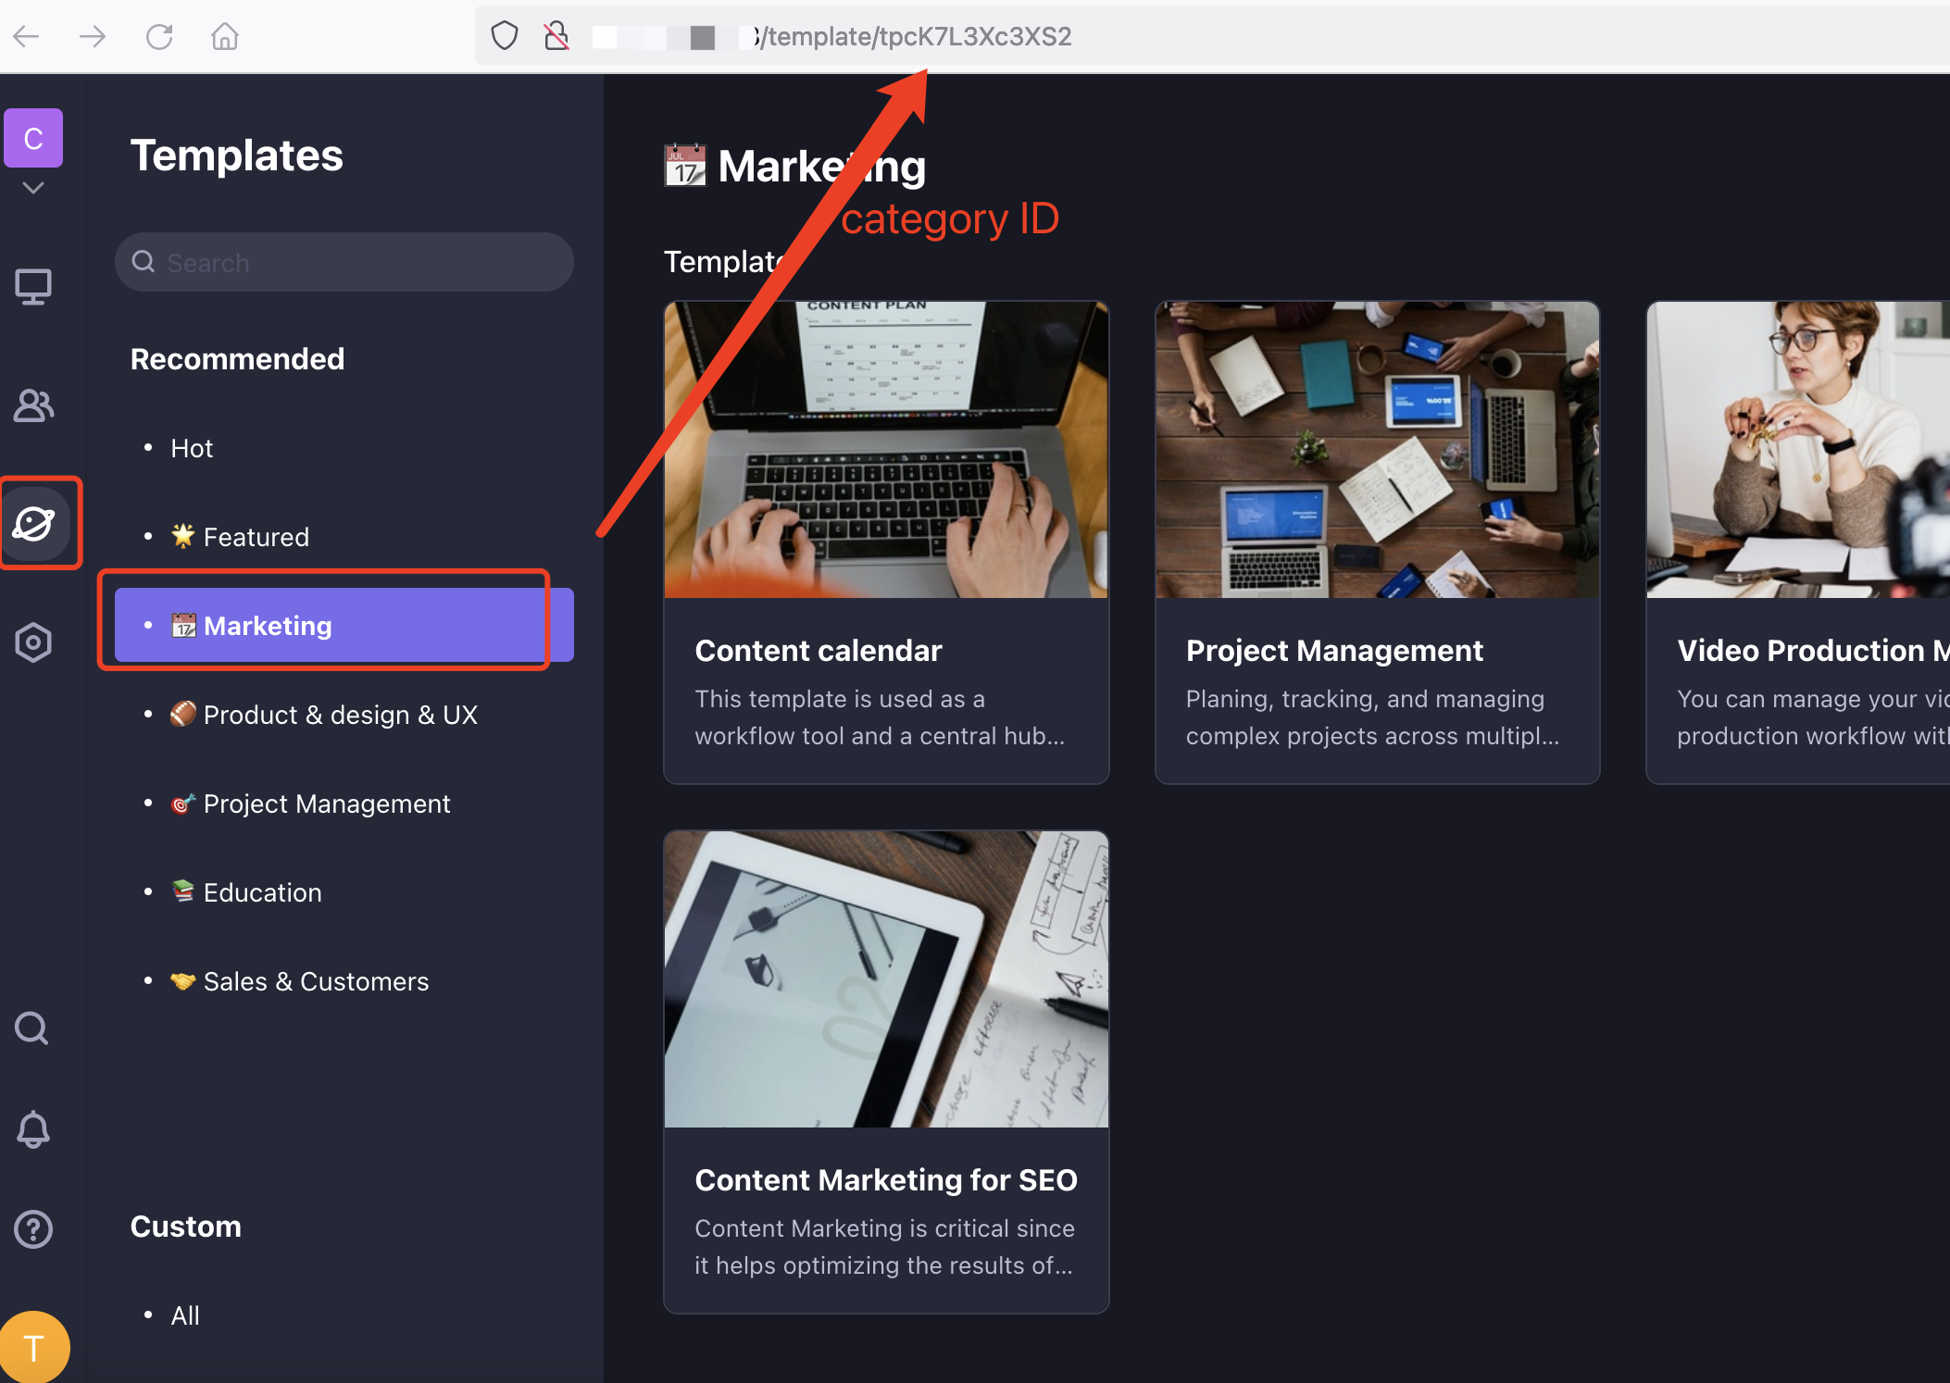Click the Education books icon
Image resolution: width=1950 pixels, height=1383 pixels.
click(x=183, y=891)
